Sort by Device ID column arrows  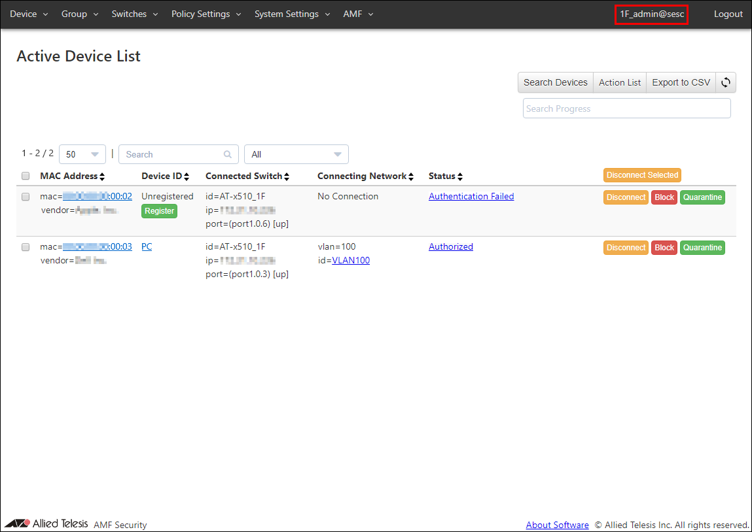point(187,176)
